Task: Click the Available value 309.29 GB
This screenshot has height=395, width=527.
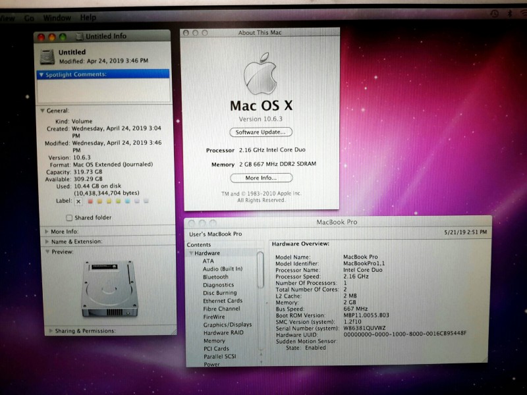Action: click(x=88, y=179)
